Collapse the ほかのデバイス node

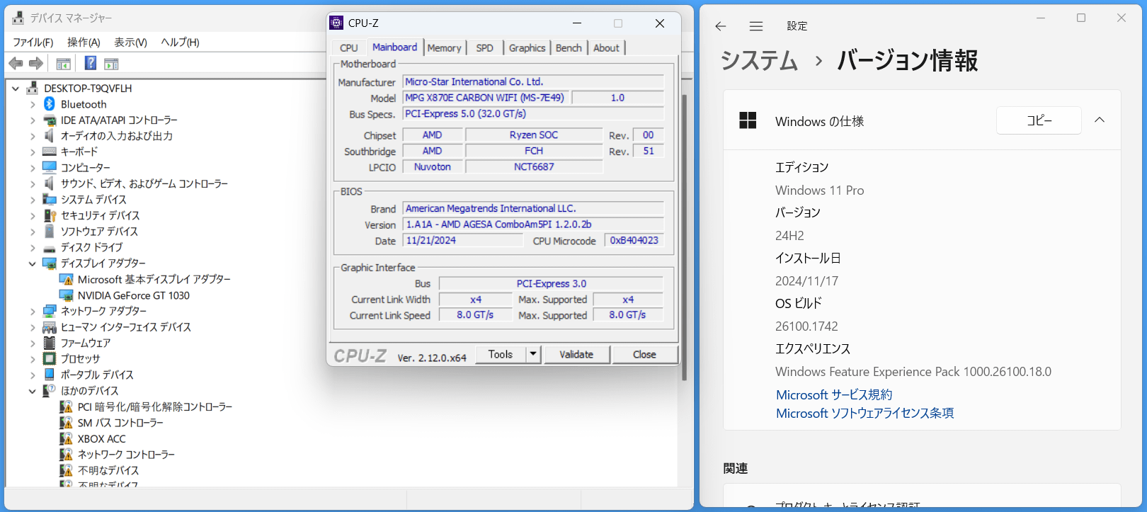click(x=33, y=391)
